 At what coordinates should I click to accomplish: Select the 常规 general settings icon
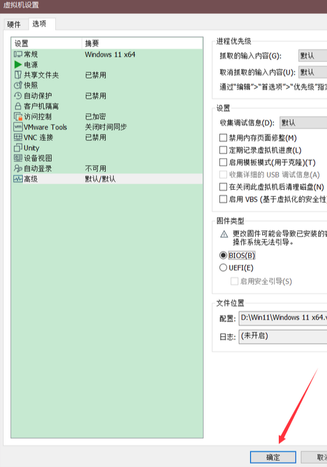pos(18,54)
